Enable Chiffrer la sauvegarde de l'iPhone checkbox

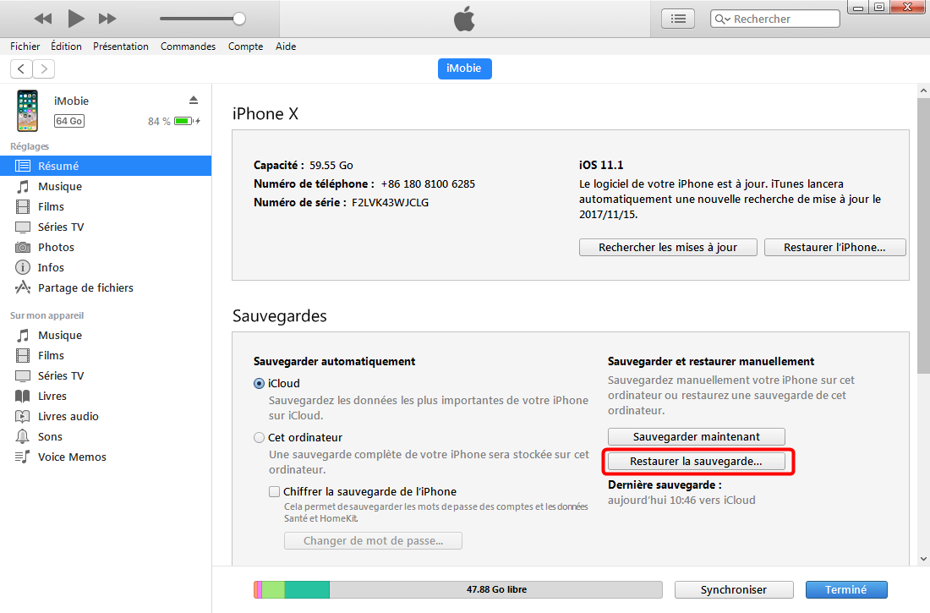pyautogui.click(x=274, y=491)
